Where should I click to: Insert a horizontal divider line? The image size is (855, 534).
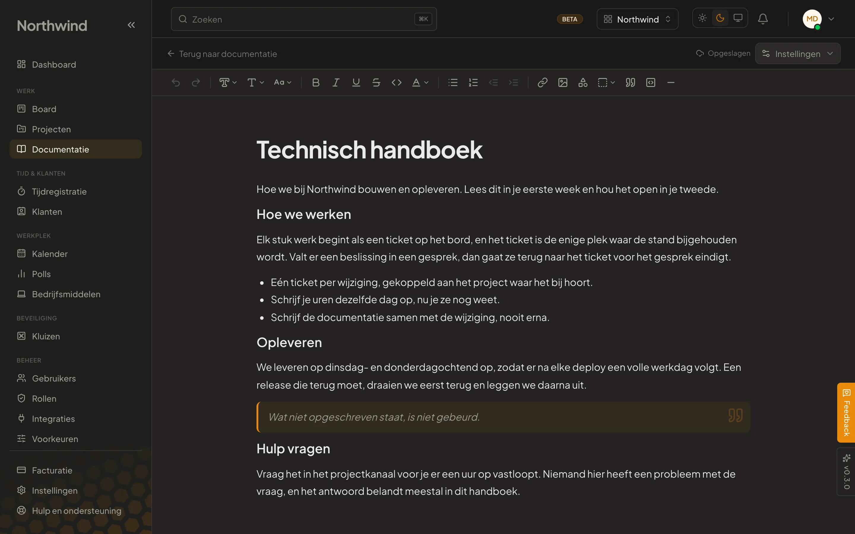click(x=671, y=83)
